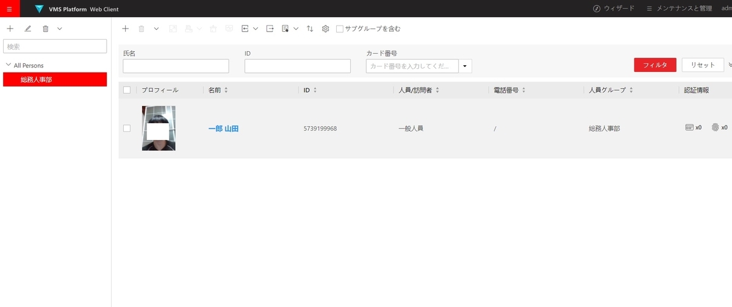Click the プロフィール column header
Image resolution: width=732 pixels, height=307 pixels.
coord(160,90)
